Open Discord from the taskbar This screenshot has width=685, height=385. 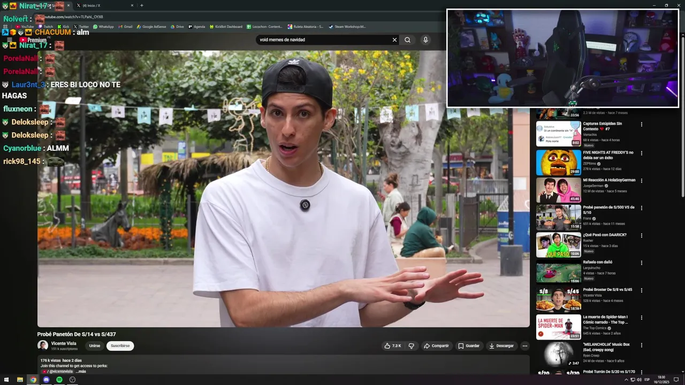click(46, 380)
